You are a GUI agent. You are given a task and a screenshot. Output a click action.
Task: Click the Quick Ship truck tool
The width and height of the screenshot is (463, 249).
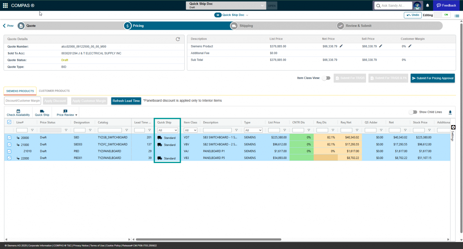pos(42,113)
